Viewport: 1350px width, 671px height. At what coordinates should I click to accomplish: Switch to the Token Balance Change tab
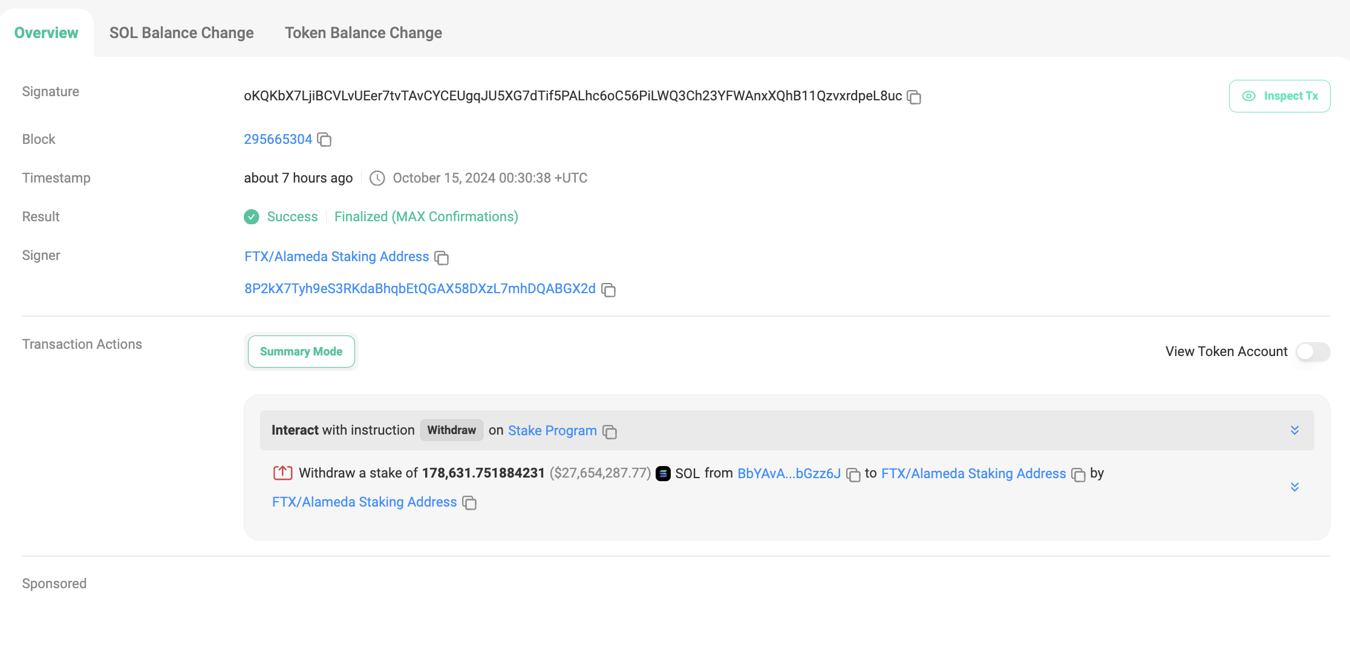[x=364, y=33]
